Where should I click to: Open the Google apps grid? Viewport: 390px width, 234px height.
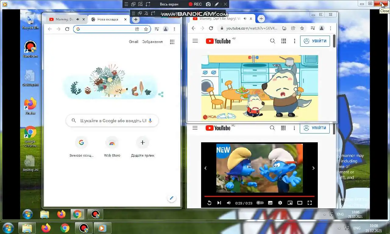172,42
